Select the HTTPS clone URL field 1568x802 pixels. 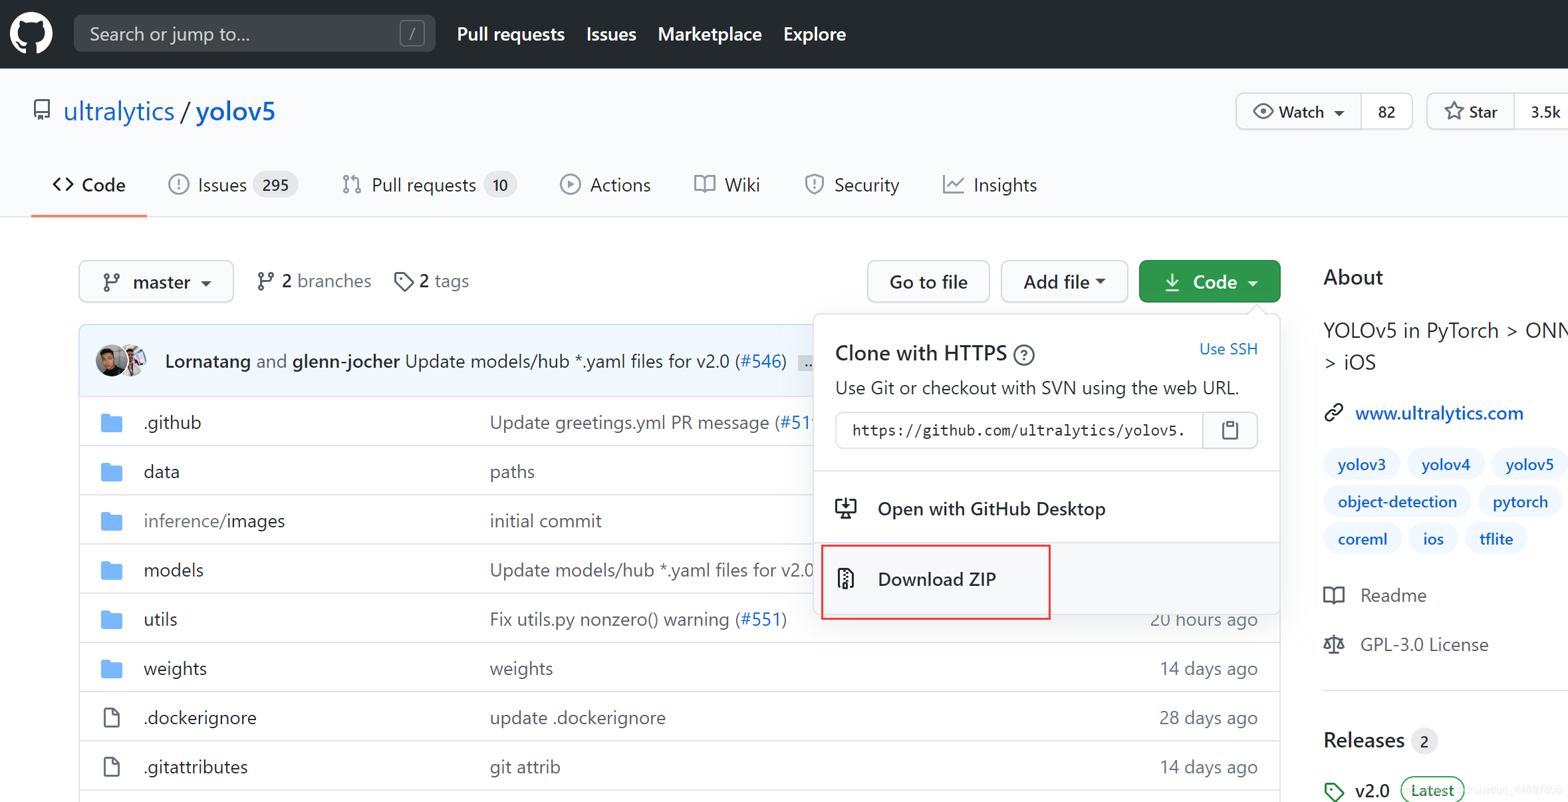pyautogui.click(x=1019, y=430)
